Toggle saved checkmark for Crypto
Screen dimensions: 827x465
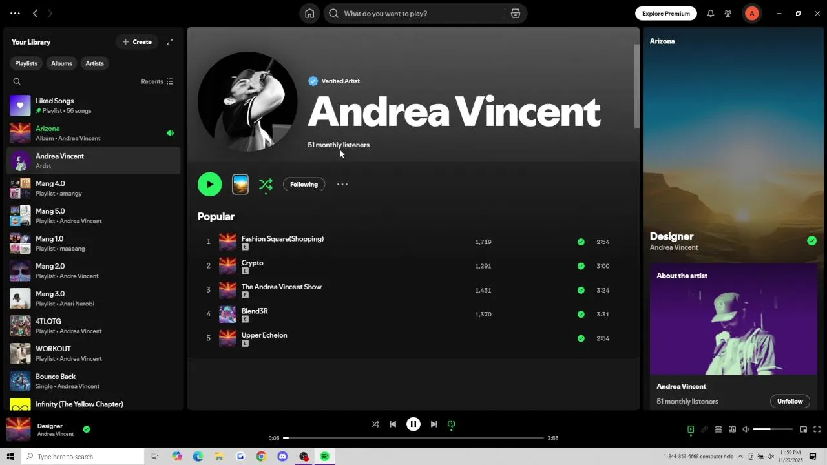click(x=581, y=266)
